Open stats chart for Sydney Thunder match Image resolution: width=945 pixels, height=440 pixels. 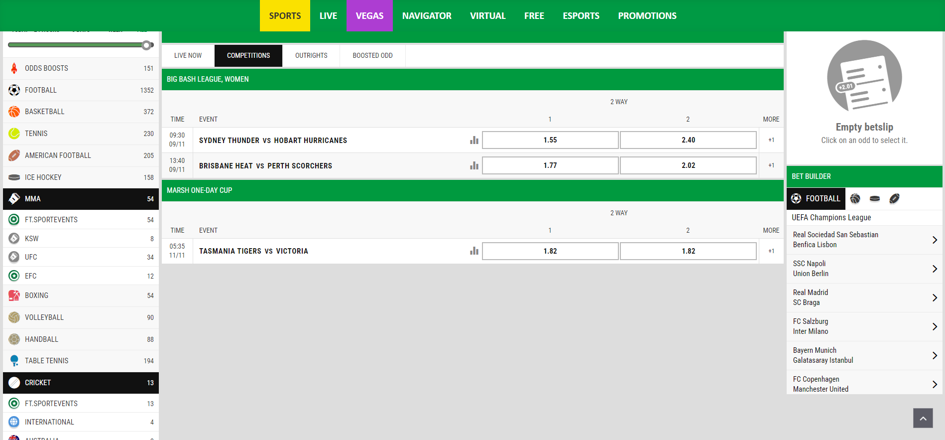pyautogui.click(x=474, y=141)
